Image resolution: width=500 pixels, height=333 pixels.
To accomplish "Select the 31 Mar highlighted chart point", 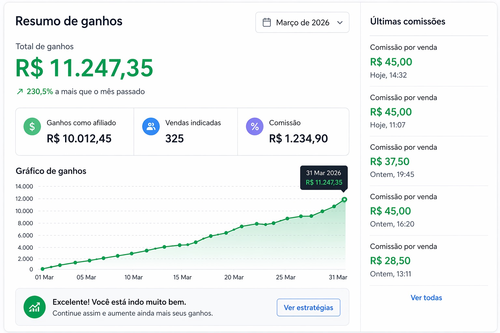I will pyautogui.click(x=344, y=199).
